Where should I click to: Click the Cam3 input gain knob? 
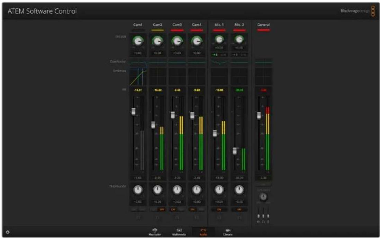[x=177, y=41]
